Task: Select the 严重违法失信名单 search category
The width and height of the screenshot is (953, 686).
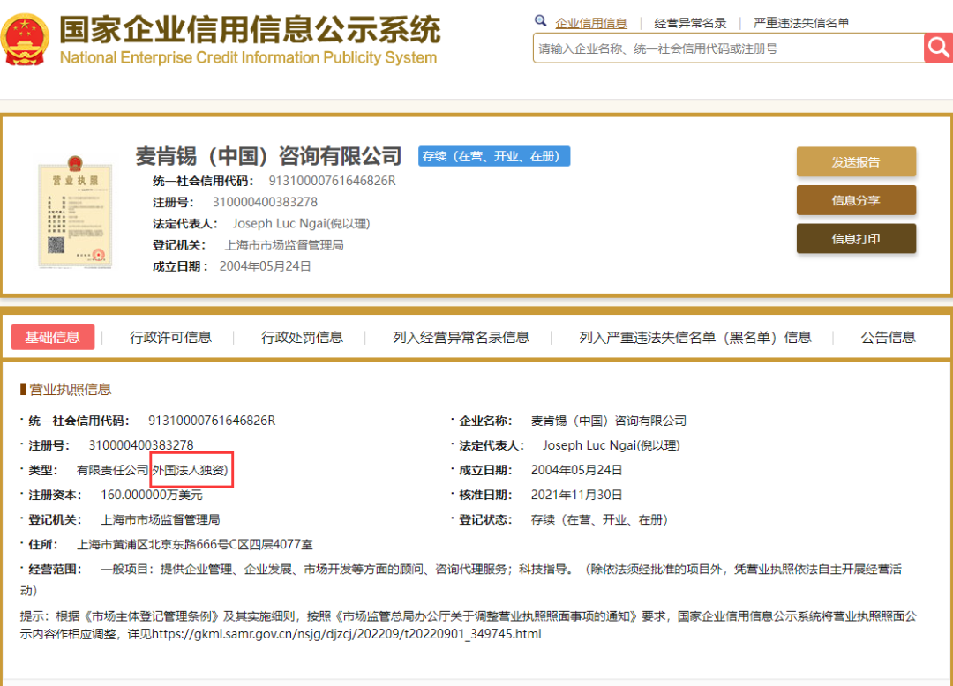Action: click(801, 23)
